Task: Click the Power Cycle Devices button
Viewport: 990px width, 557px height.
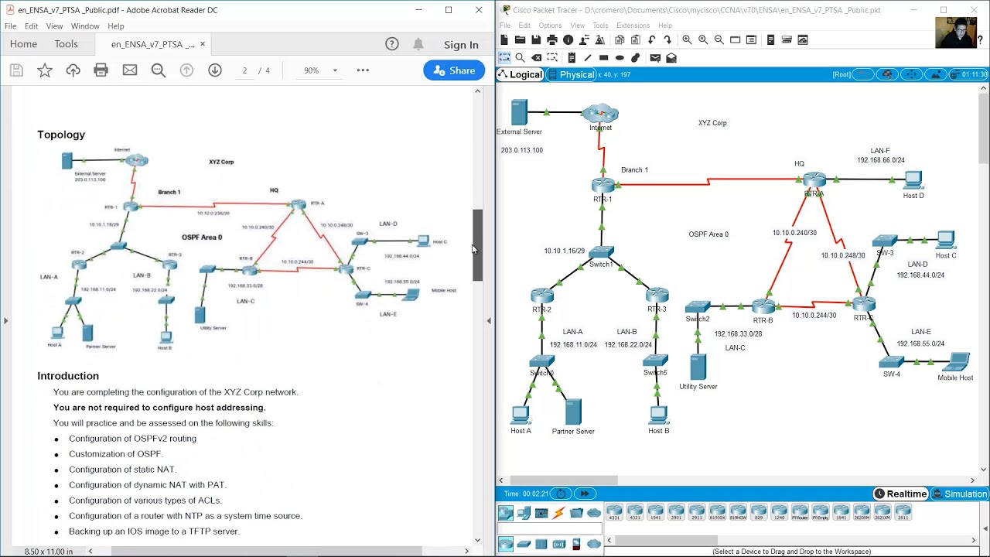Action: (x=561, y=494)
